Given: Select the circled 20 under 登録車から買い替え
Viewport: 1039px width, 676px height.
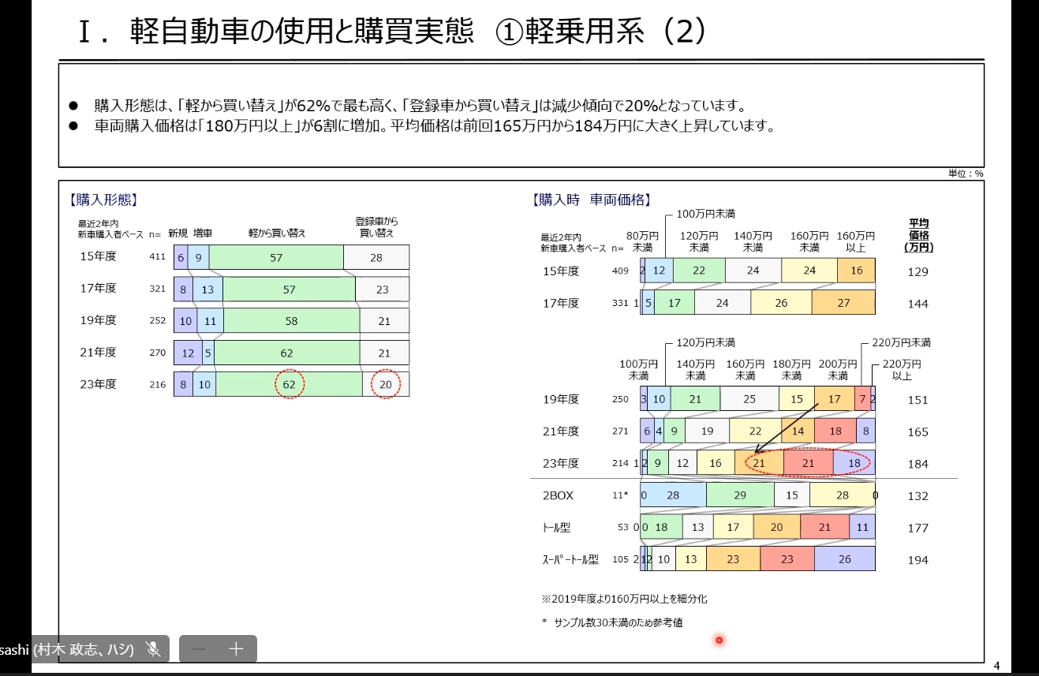Looking at the screenshot, I should pyautogui.click(x=386, y=384).
